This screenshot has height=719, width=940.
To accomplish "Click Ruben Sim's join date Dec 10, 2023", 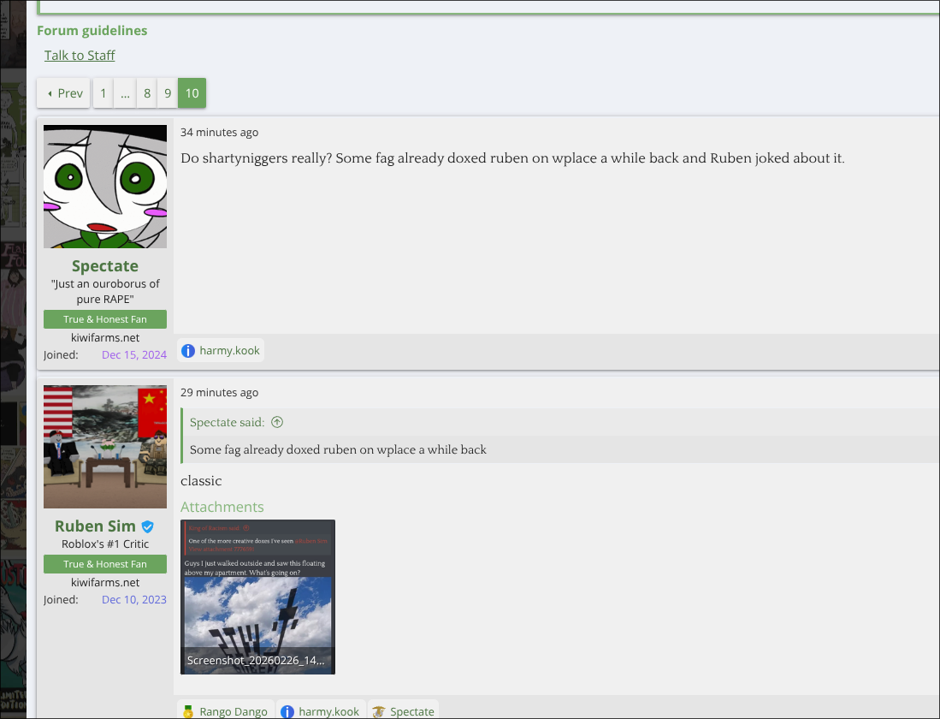I will pyautogui.click(x=134, y=599).
